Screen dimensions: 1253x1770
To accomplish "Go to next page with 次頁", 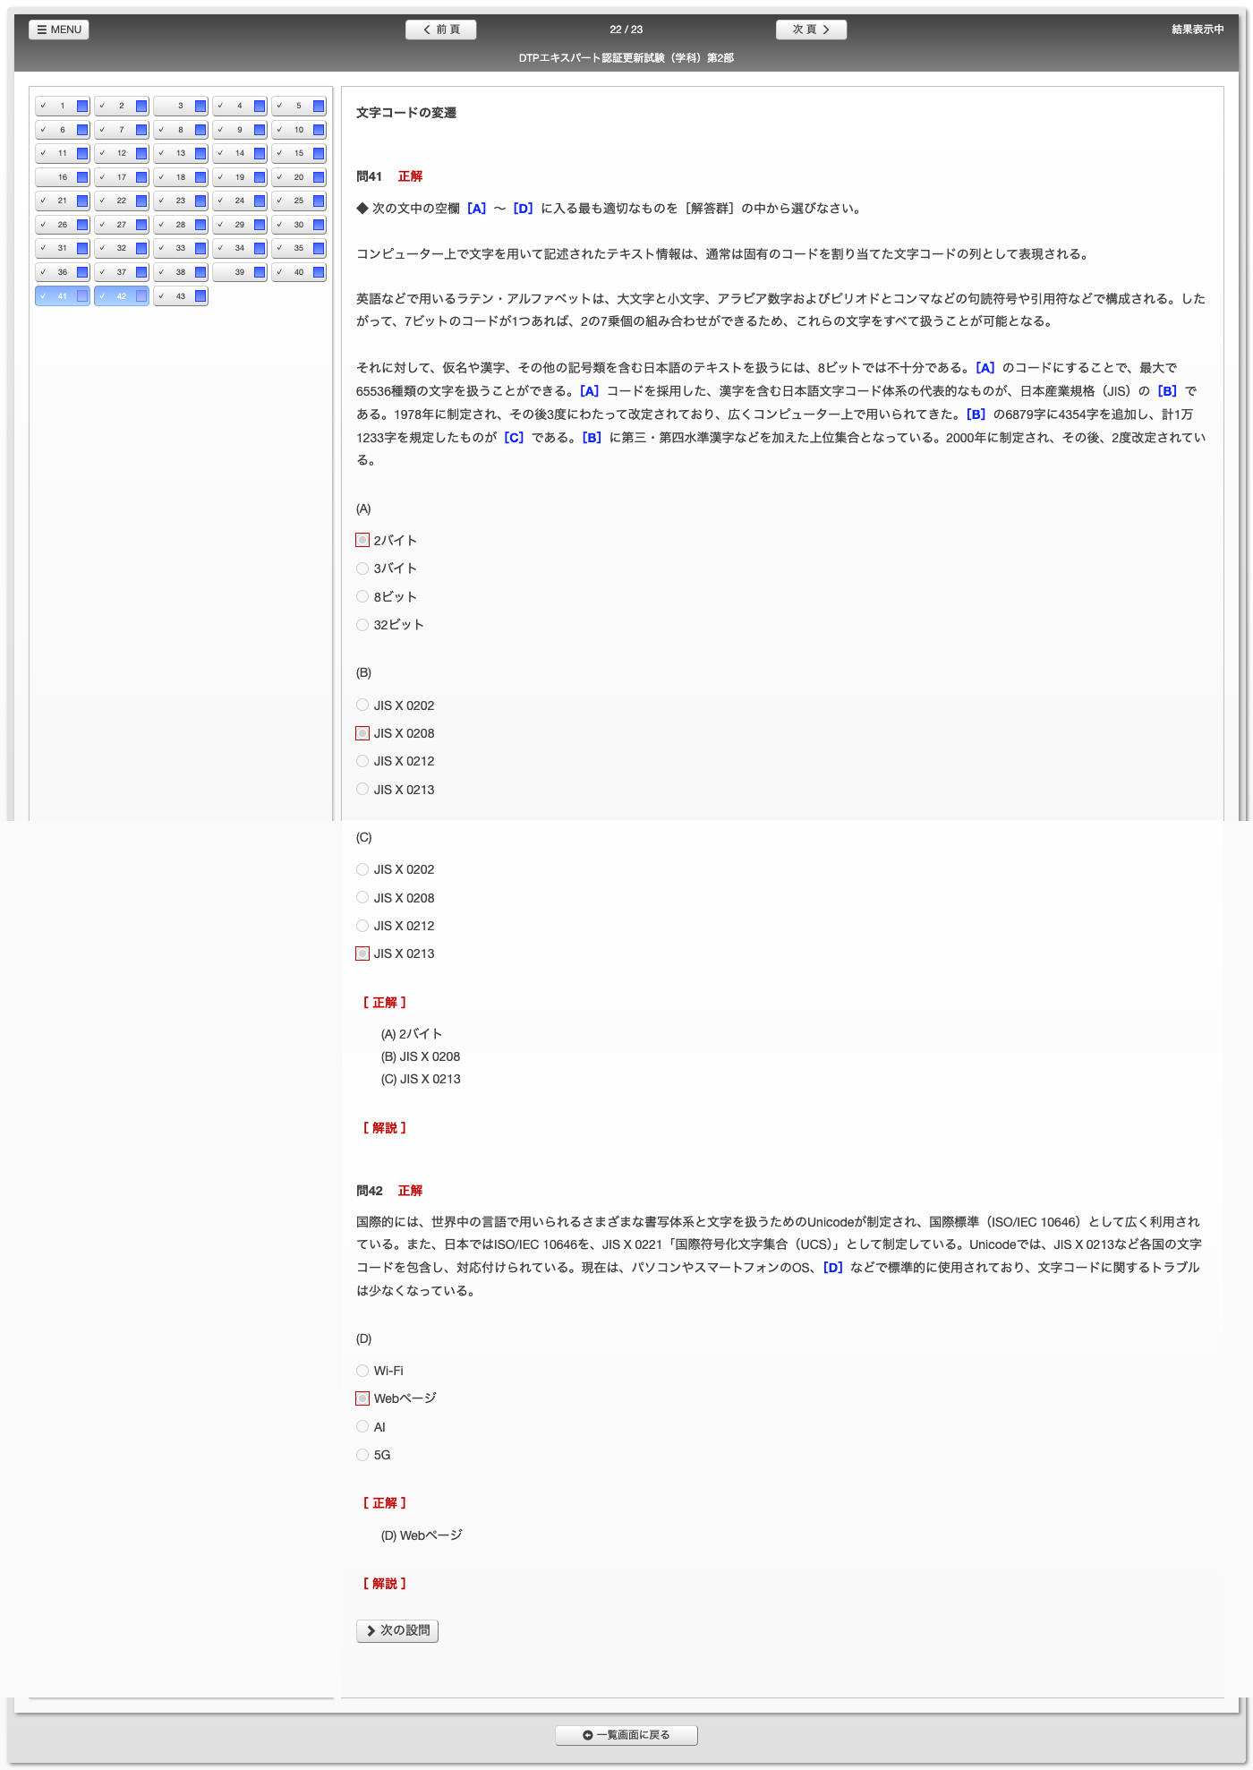I will 811,30.
